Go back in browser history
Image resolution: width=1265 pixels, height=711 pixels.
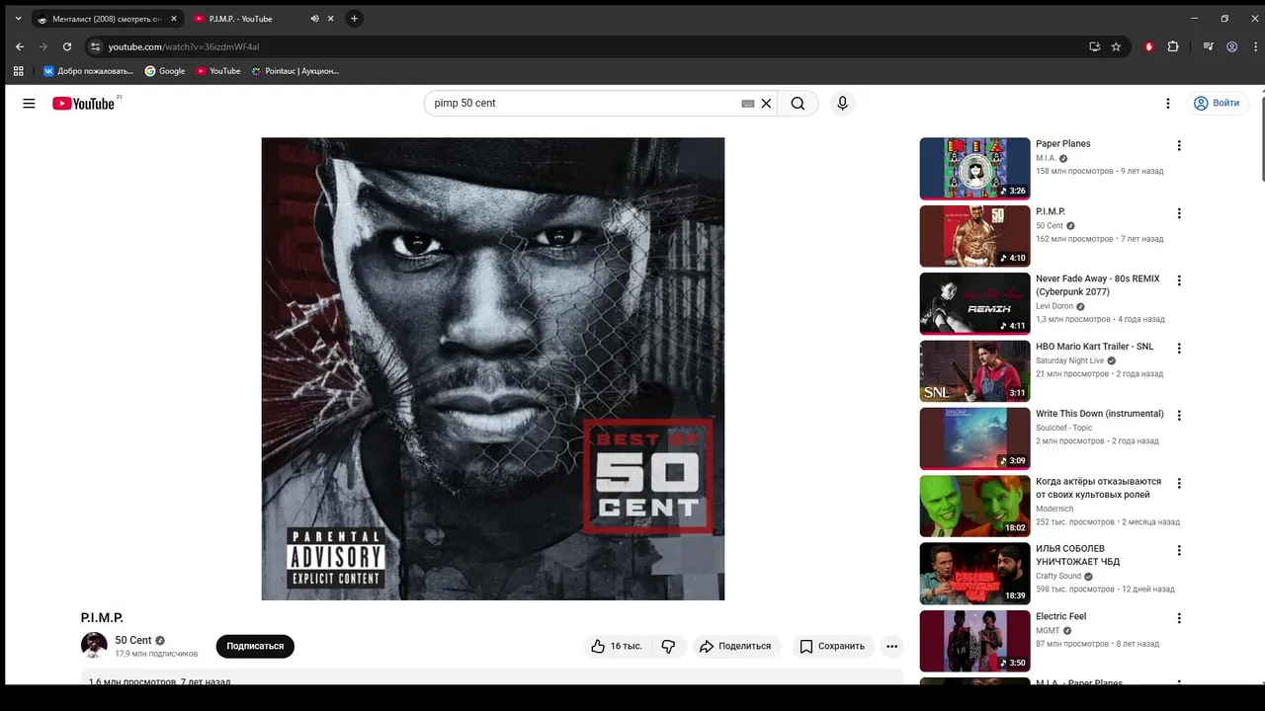pos(19,46)
